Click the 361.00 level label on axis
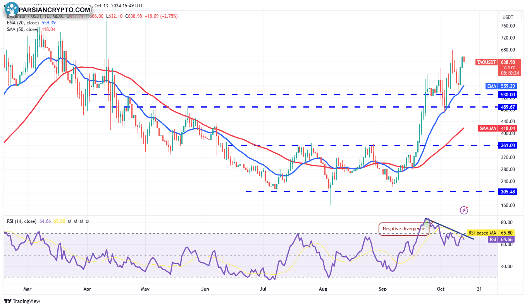Image resolution: width=527 pixels, height=308 pixels. (508, 145)
